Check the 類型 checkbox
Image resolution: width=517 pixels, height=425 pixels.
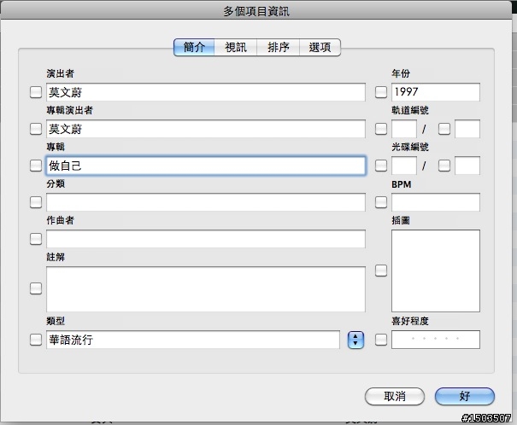[x=36, y=340]
